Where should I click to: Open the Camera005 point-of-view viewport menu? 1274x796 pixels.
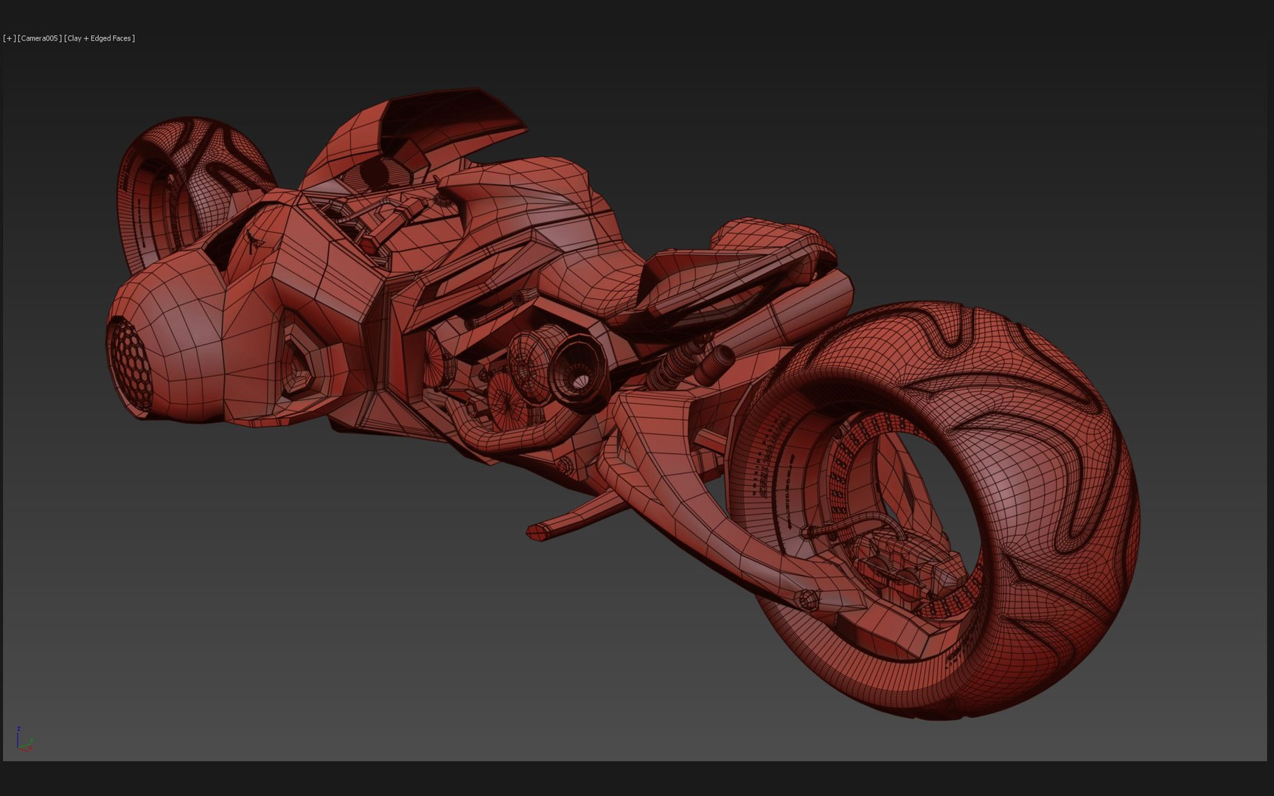(x=40, y=38)
